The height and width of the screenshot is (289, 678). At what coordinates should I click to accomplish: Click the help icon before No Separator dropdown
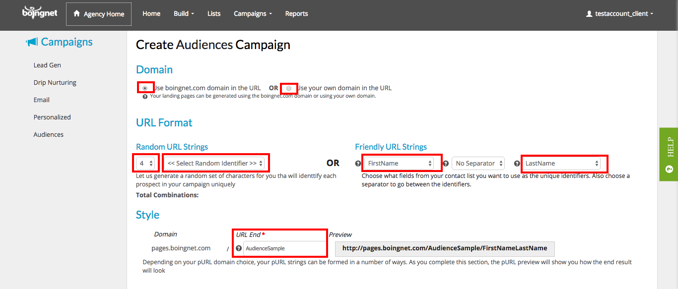[x=446, y=164]
